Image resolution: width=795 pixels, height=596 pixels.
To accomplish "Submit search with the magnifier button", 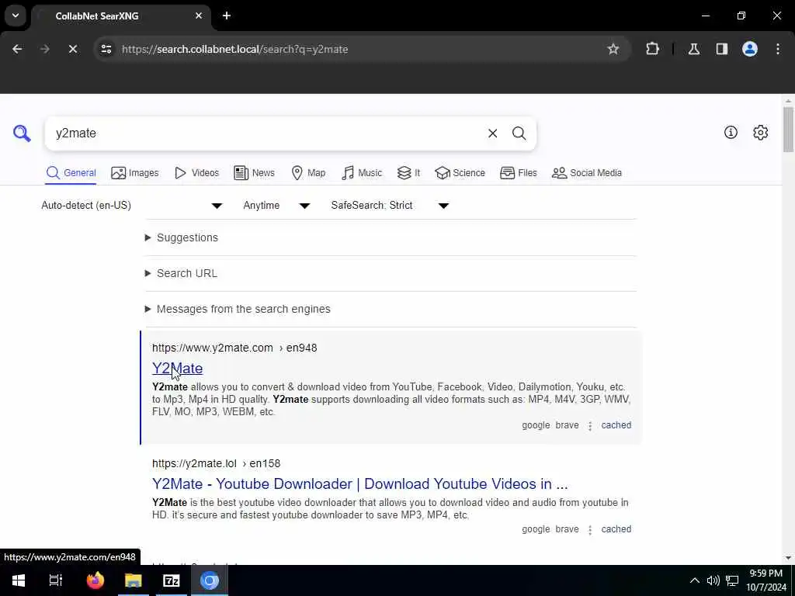I will [519, 133].
